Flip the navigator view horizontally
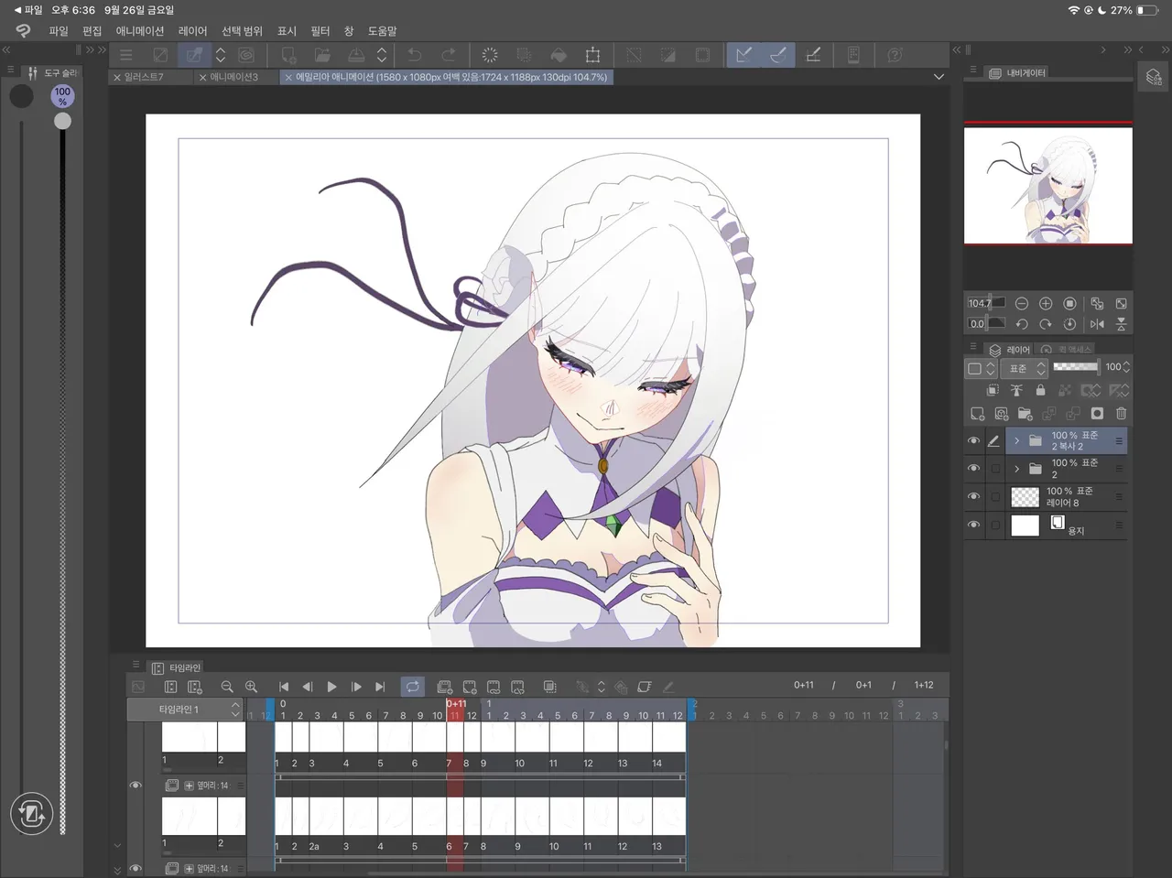Viewport: 1172px width, 878px height. pyautogui.click(x=1097, y=324)
